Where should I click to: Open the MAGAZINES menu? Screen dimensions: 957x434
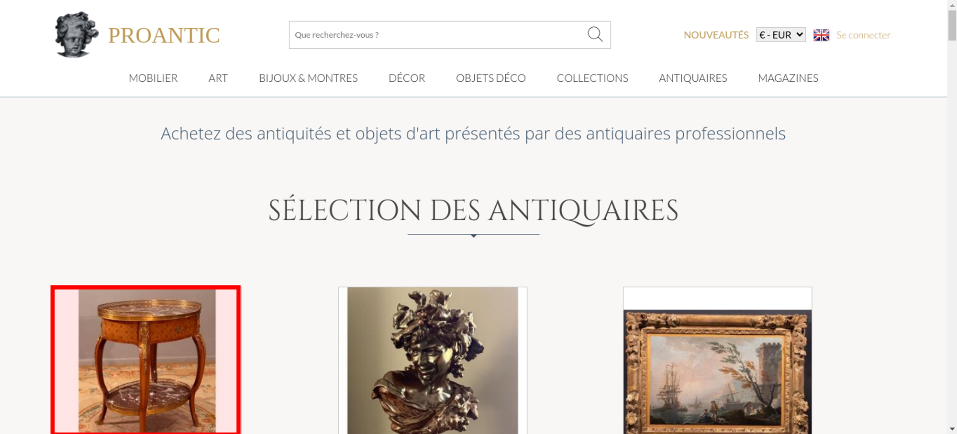click(x=788, y=78)
